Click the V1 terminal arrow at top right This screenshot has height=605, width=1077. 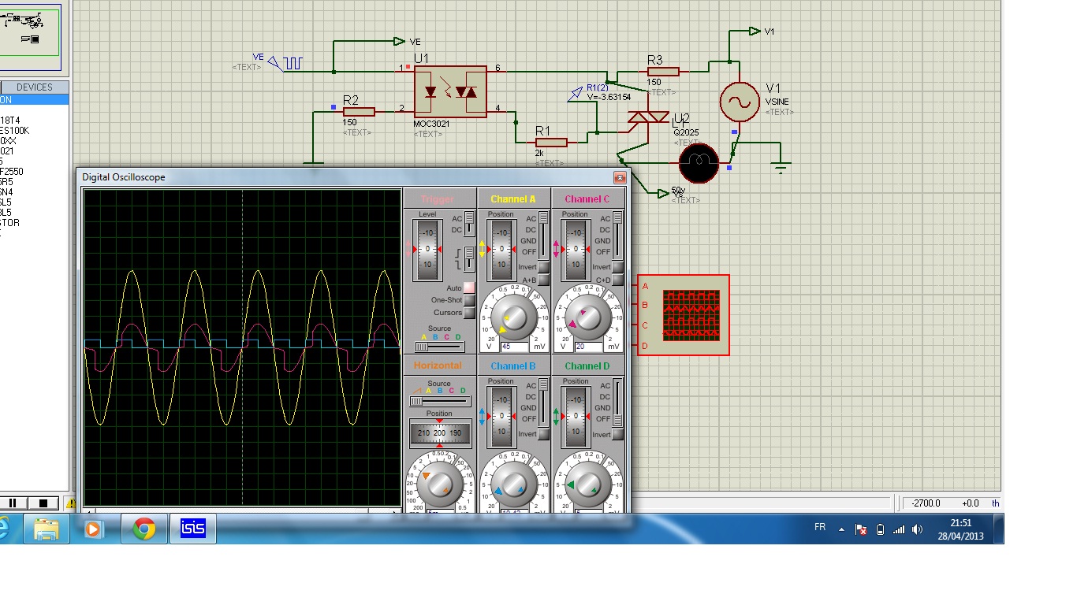tap(755, 32)
